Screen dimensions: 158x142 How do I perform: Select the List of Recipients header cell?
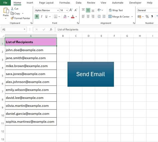point(31,42)
